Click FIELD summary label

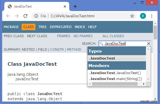click(42, 50)
